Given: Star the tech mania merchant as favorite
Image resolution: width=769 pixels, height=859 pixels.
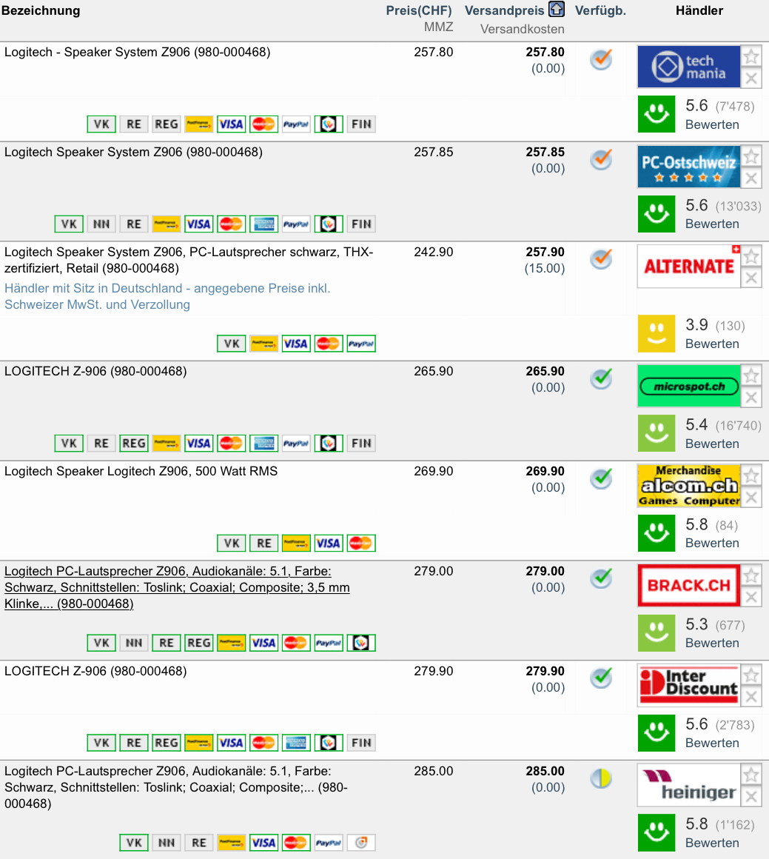Looking at the screenshot, I should (x=751, y=56).
